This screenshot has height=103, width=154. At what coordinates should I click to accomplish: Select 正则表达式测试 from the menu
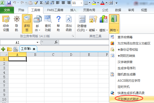click(x=129, y=99)
